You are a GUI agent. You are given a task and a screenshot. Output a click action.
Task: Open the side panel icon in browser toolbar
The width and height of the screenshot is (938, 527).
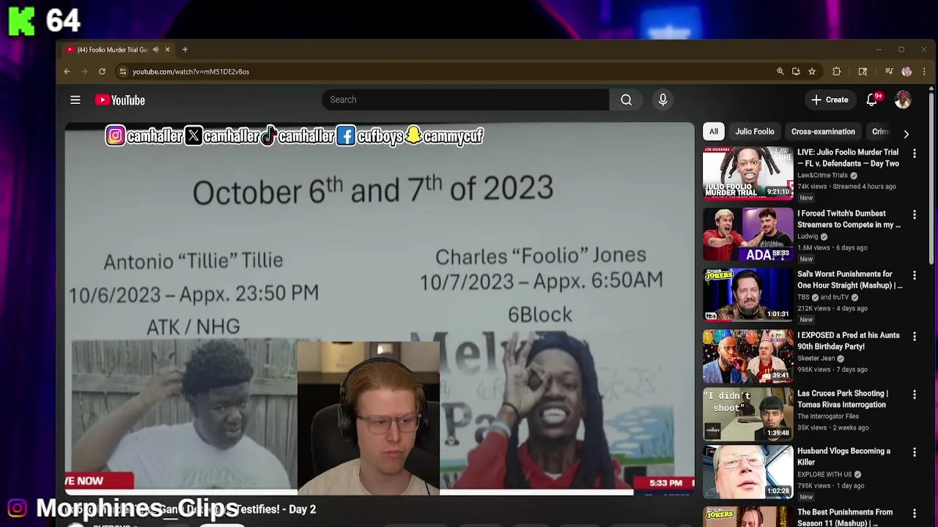pos(863,71)
